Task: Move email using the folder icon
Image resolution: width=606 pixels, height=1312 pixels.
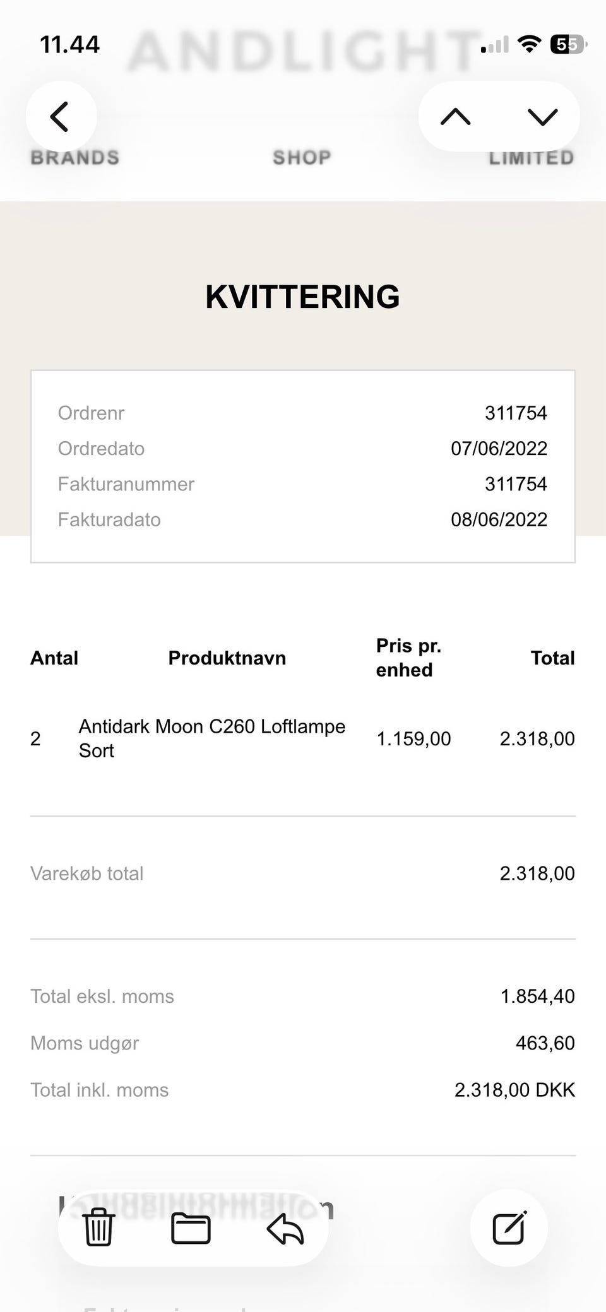Action: [191, 1227]
